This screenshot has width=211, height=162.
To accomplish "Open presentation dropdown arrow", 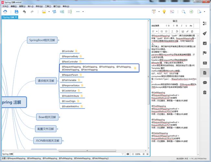I will (x=159, y=12).
